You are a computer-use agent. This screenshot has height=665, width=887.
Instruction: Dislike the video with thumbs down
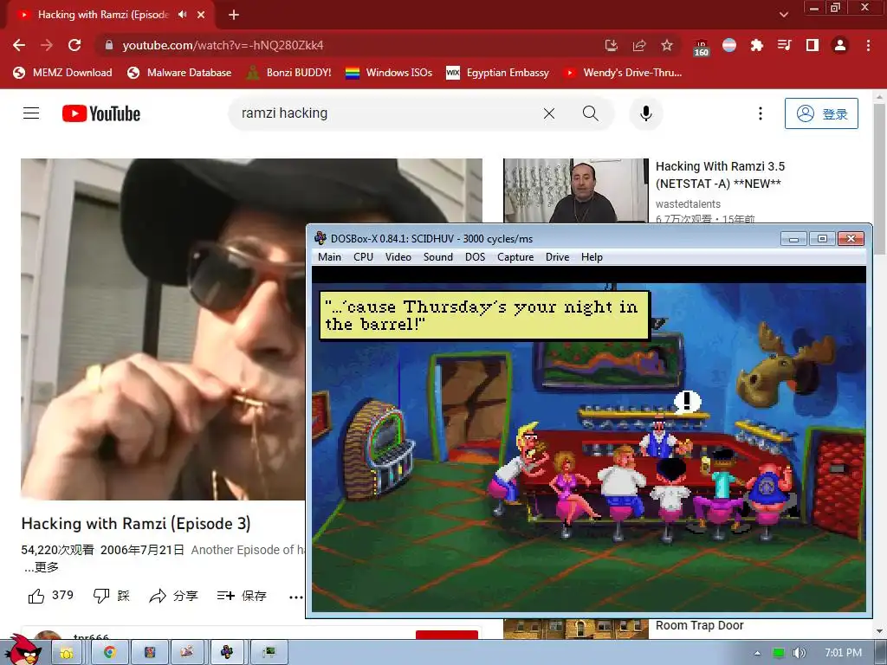pyautogui.click(x=112, y=596)
